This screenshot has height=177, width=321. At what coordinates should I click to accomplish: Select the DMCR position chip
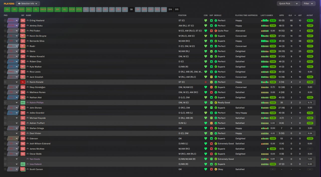(43, 10)
